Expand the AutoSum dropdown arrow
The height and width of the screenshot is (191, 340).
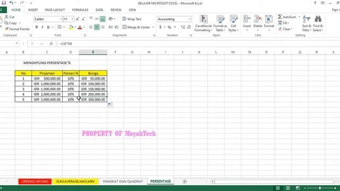coord(299,17)
